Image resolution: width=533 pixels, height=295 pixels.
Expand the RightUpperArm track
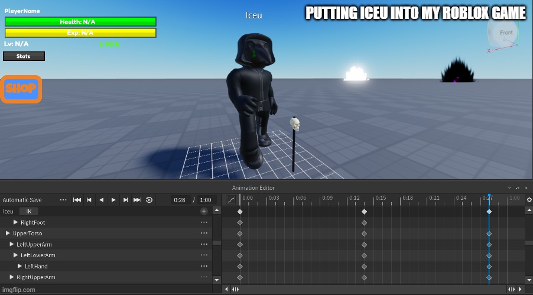[x=12, y=277]
